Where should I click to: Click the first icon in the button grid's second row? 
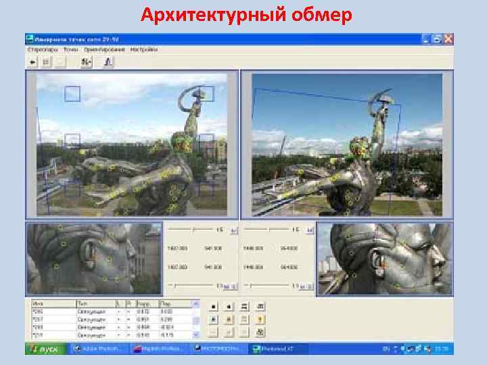[213, 319]
